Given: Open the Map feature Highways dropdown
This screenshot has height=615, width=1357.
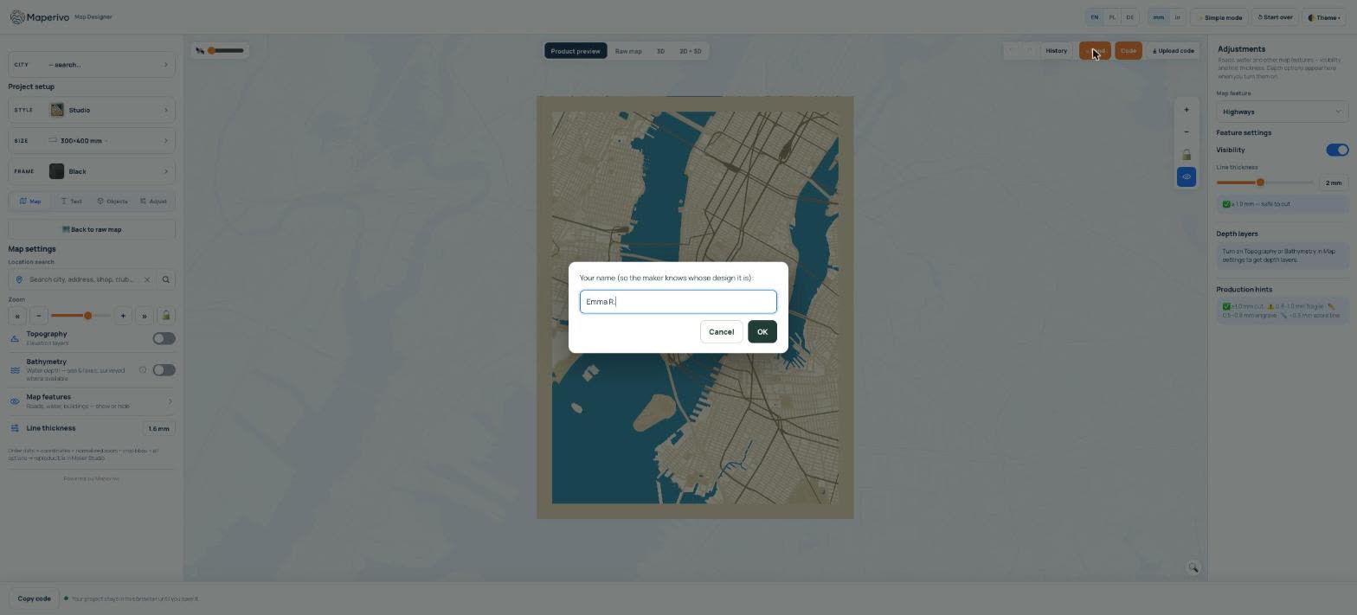Looking at the screenshot, I should coord(1282,112).
